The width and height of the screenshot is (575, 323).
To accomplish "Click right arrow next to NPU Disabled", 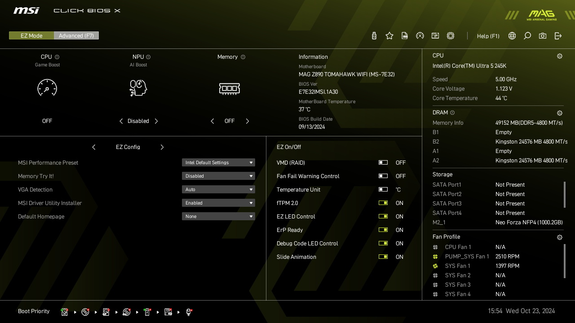I will (156, 121).
